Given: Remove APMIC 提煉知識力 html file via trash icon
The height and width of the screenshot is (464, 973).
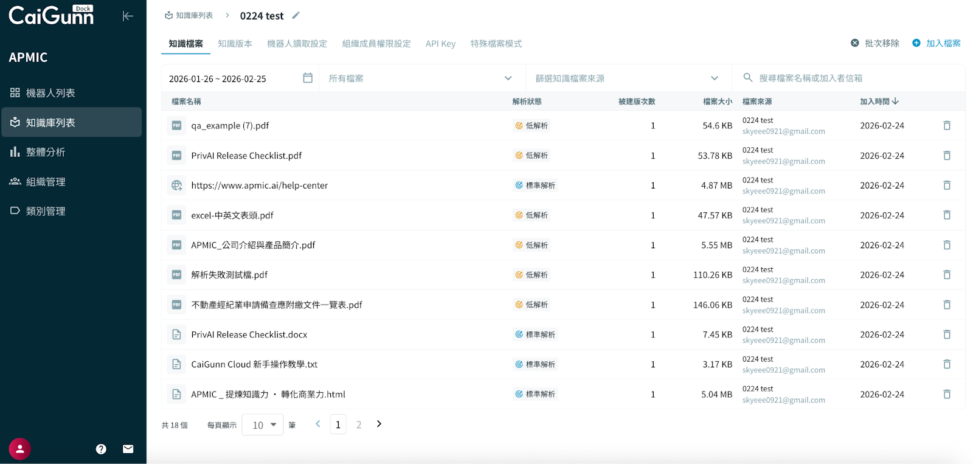Looking at the screenshot, I should point(947,394).
